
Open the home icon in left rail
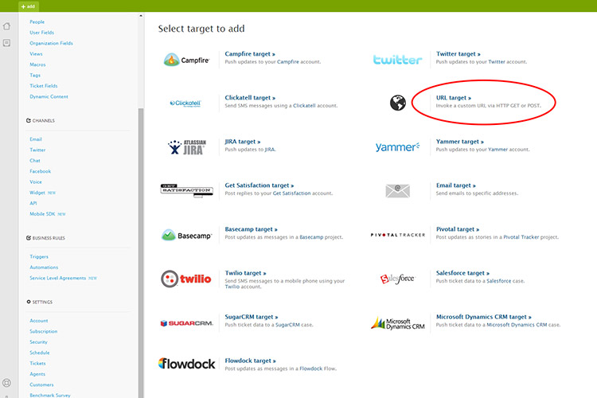tap(7, 25)
